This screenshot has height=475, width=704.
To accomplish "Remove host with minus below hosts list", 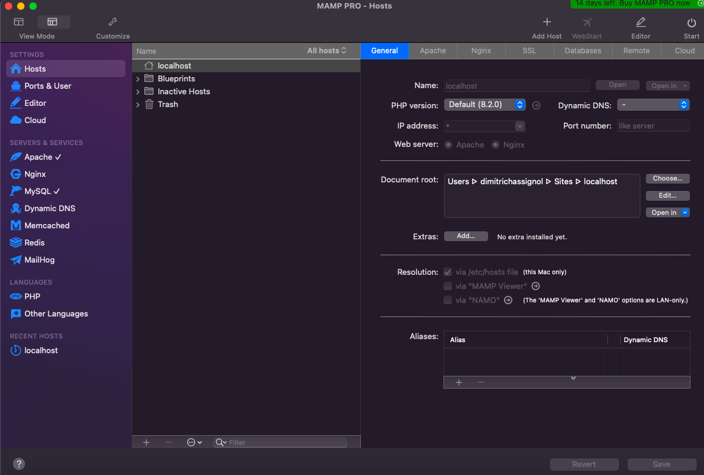I will point(168,442).
